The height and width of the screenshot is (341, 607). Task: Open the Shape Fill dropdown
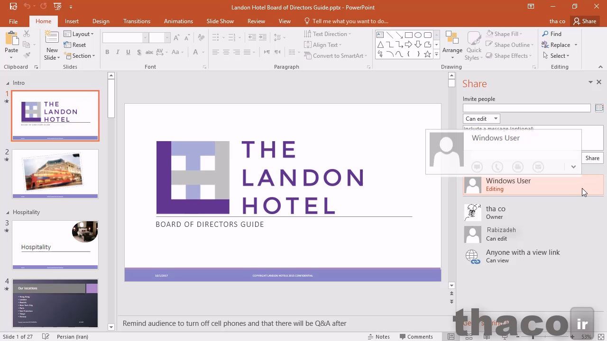tap(505, 34)
